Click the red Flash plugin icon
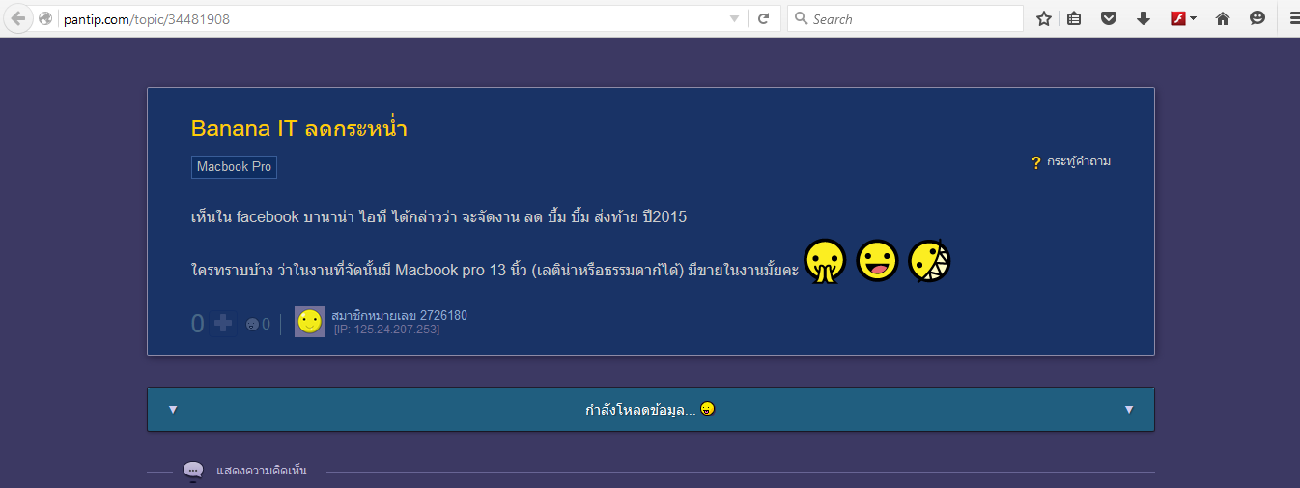This screenshot has height=488, width=1300. tap(1178, 18)
